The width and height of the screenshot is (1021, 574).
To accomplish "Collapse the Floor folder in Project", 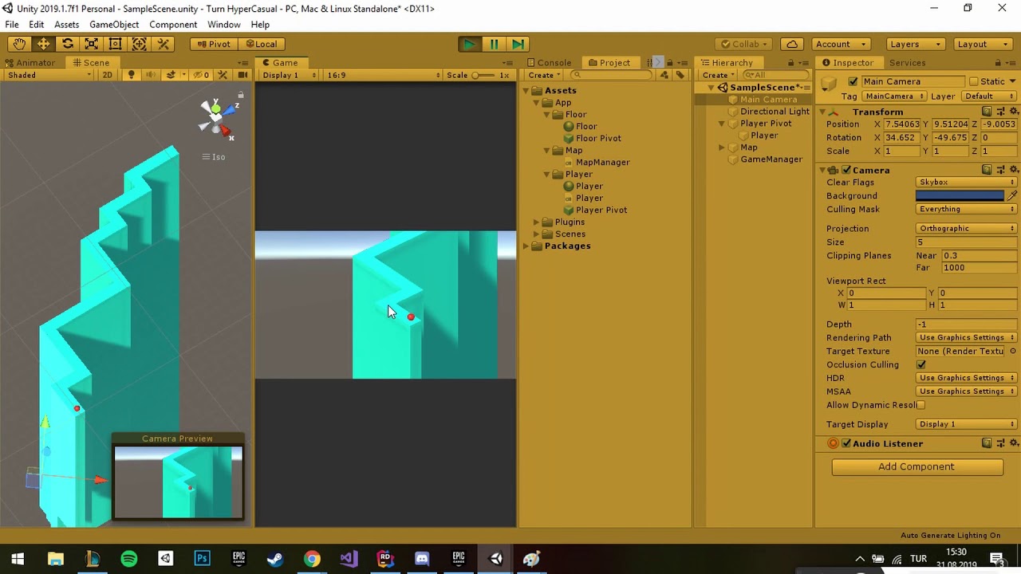I will coord(547,115).
